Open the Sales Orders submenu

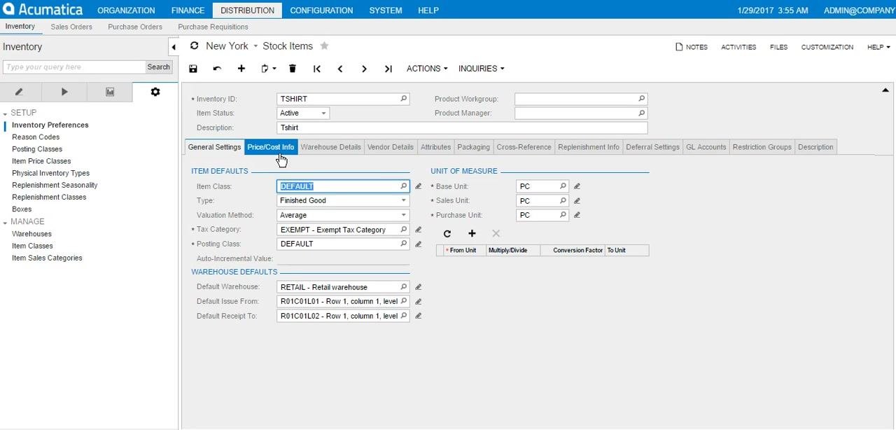[x=71, y=27]
